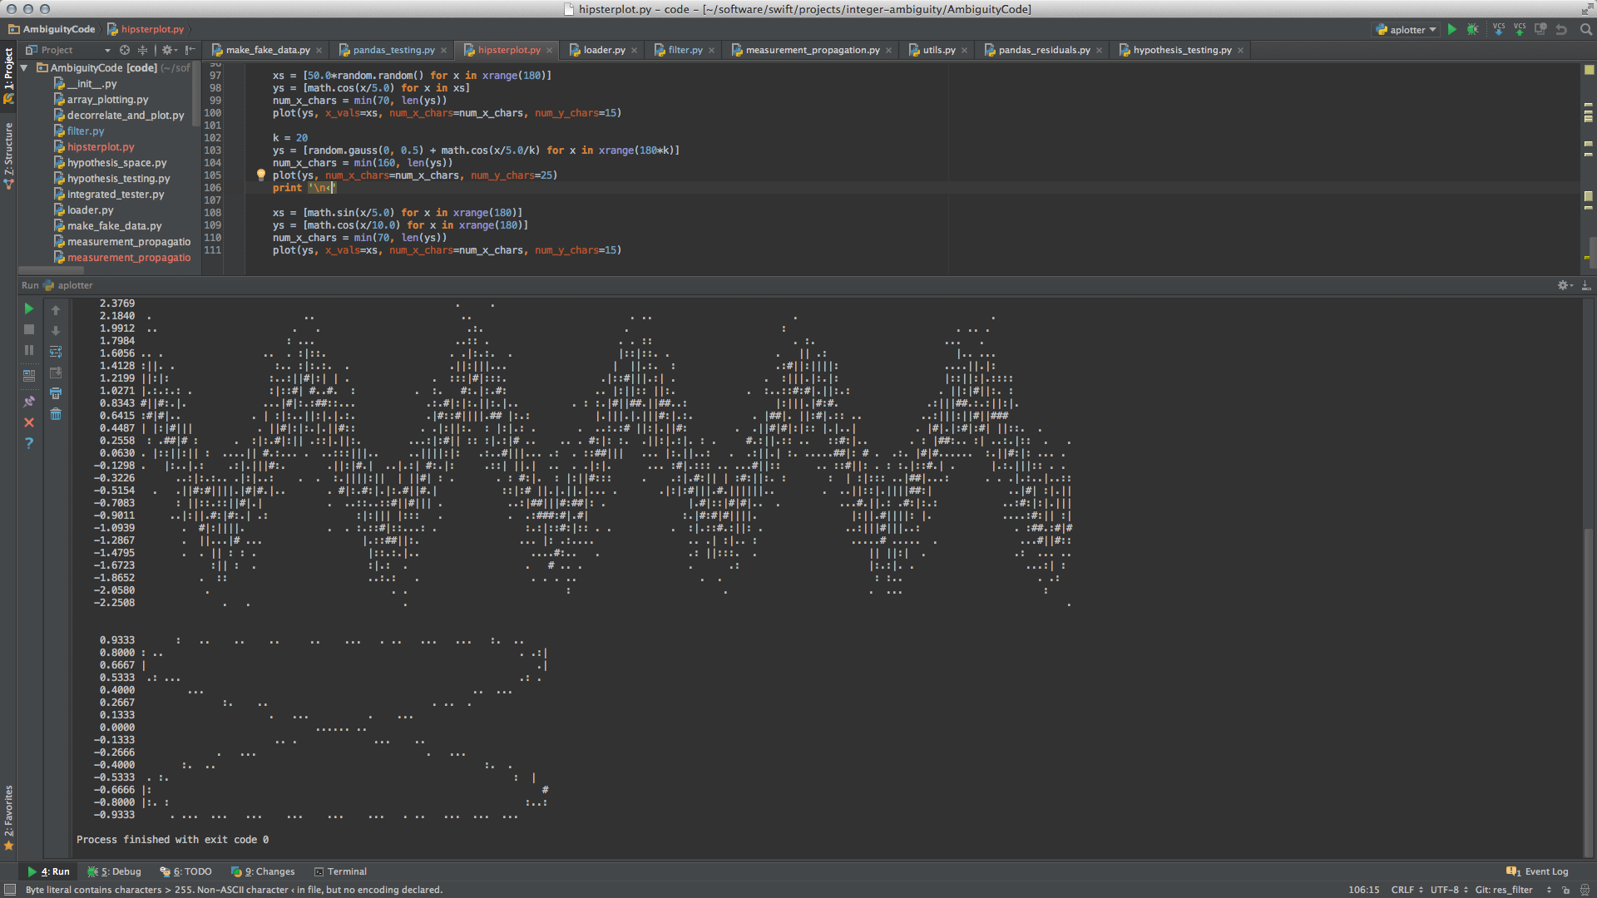Viewport: 1597px width, 898px height.
Task: Click the VCS commit changes icon
Action: (1520, 29)
